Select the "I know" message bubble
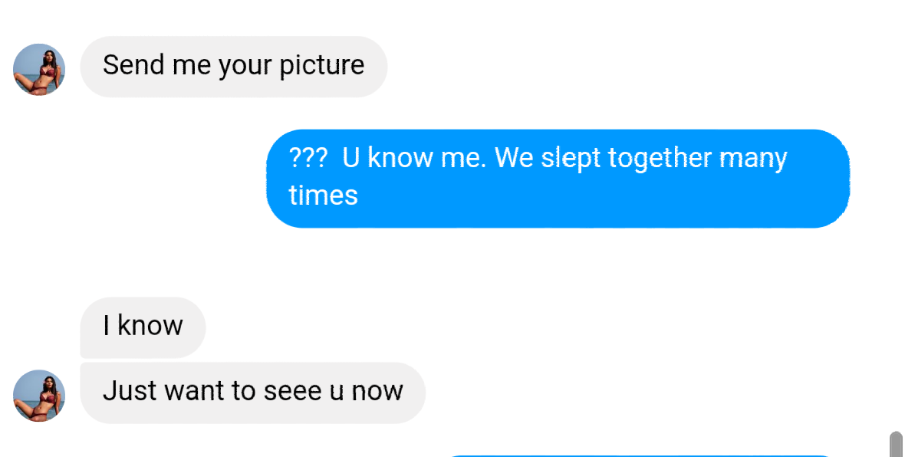Viewport: 905px width, 457px height. click(143, 327)
